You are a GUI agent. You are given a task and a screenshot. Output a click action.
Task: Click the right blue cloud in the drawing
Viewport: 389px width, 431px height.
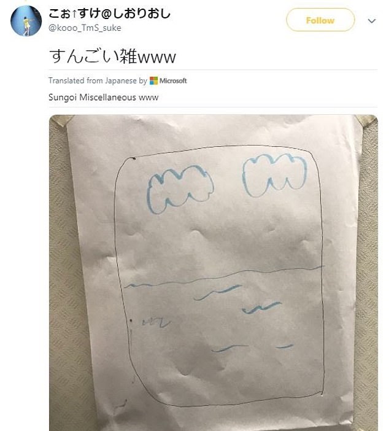coord(275,175)
